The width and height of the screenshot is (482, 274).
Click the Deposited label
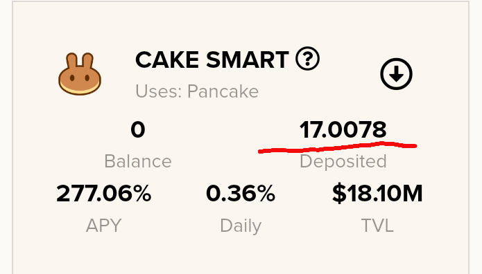(343, 162)
